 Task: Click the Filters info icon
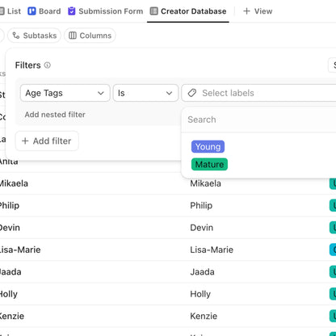pos(48,65)
